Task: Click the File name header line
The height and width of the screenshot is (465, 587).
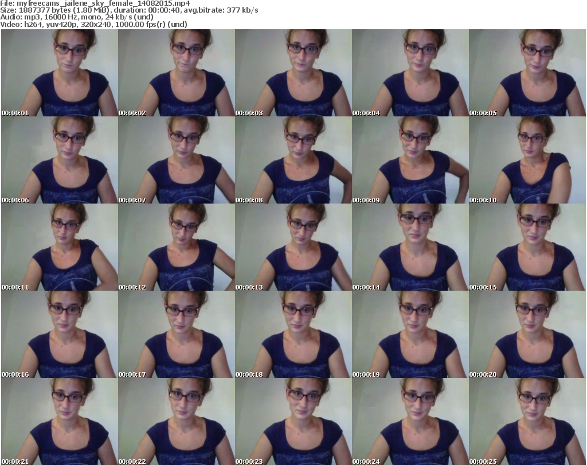Action: pos(95,3)
